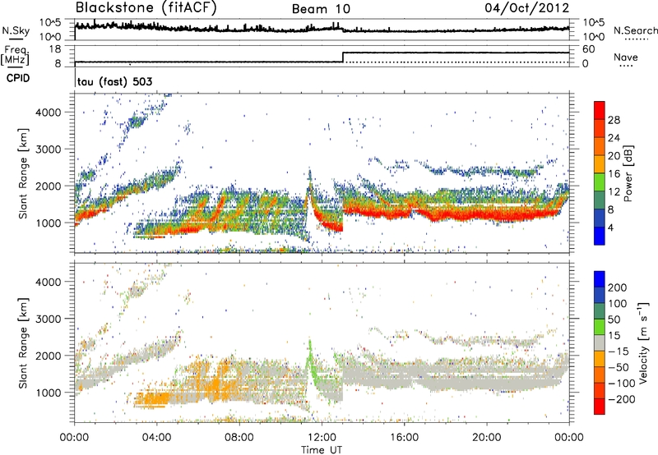Select the '-50' label on Velocity colorbar

tap(618, 367)
